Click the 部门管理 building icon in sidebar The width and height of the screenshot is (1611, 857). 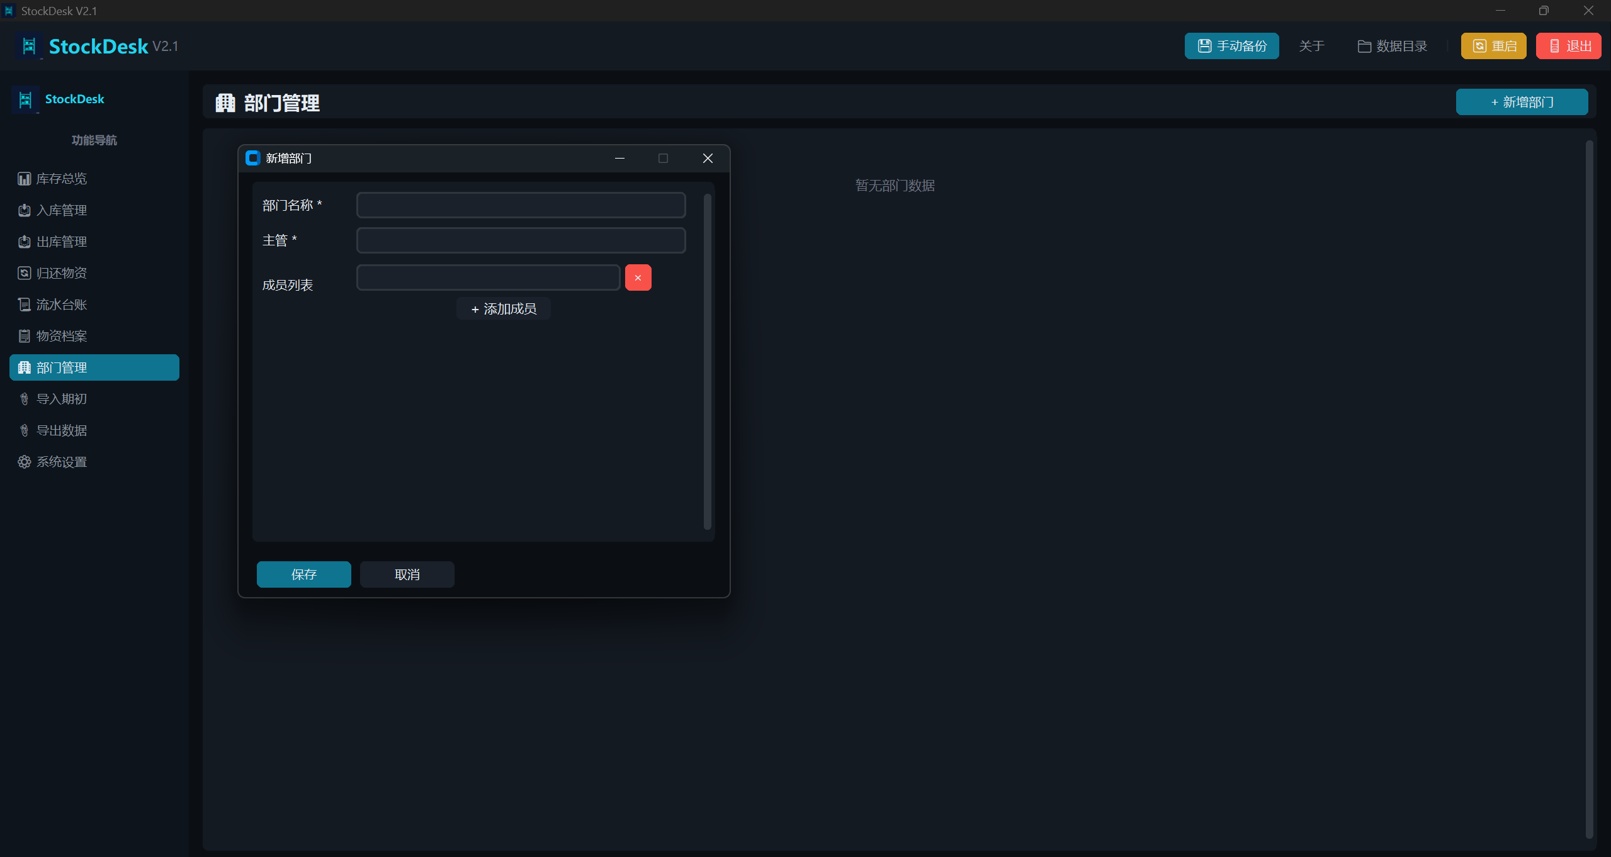[24, 367]
